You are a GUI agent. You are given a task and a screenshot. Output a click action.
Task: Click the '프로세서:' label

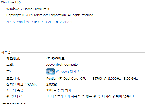click(x=13, y=79)
